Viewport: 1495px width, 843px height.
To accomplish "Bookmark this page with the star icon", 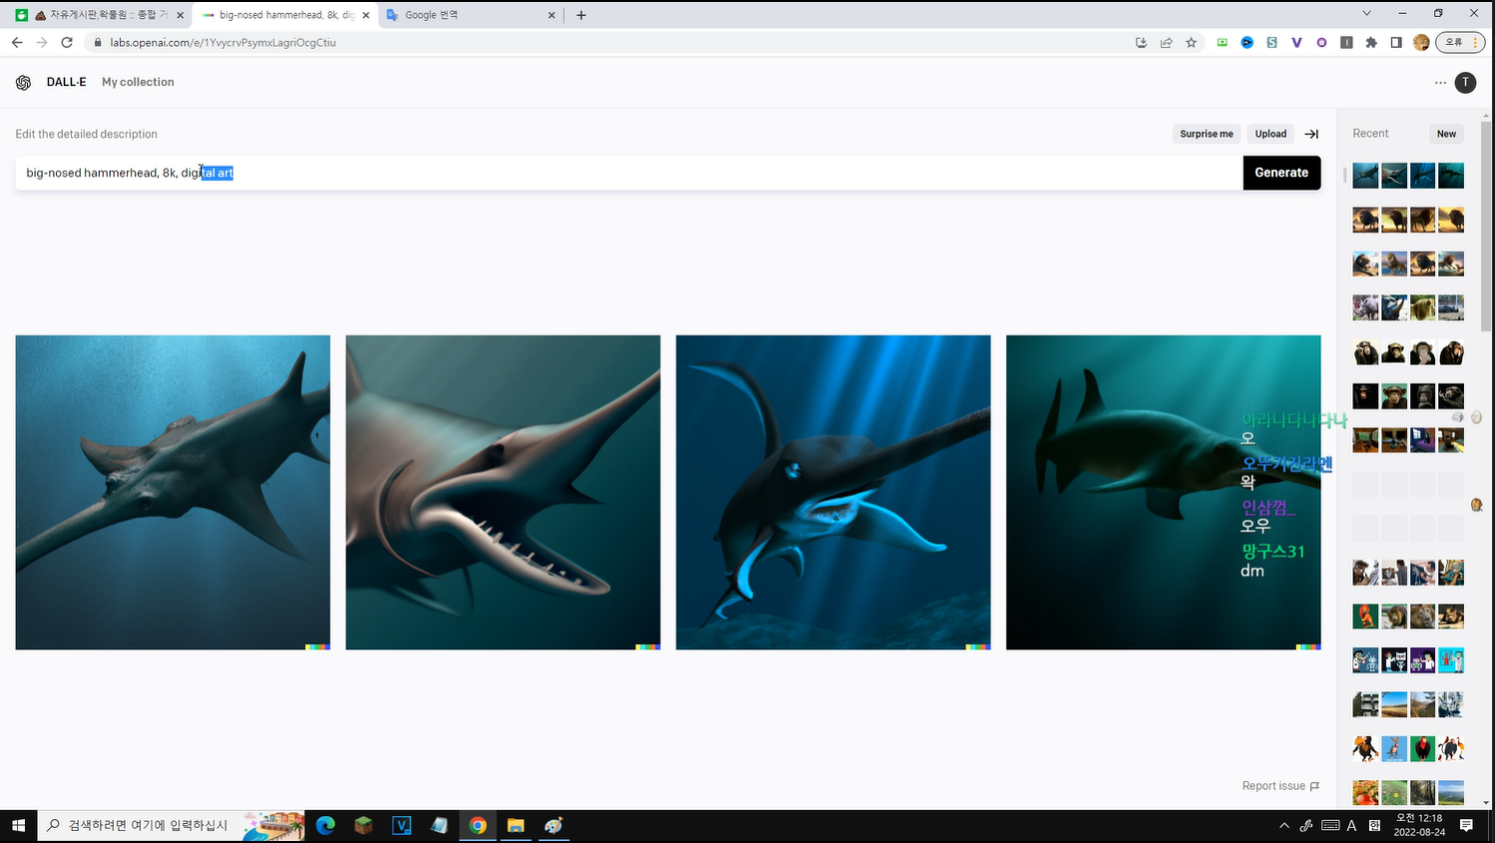I will click(1191, 43).
